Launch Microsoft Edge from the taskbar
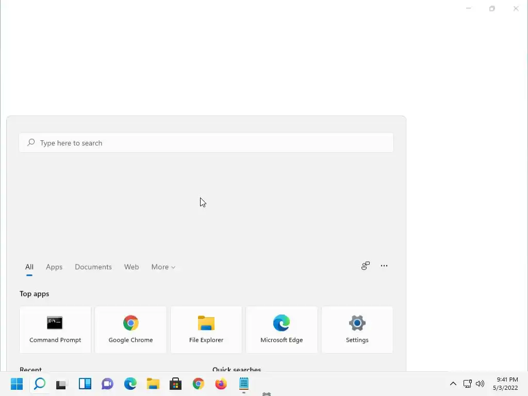This screenshot has height=396, width=528. click(130, 384)
